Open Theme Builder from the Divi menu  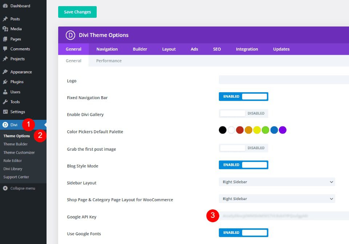click(x=16, y=144)
